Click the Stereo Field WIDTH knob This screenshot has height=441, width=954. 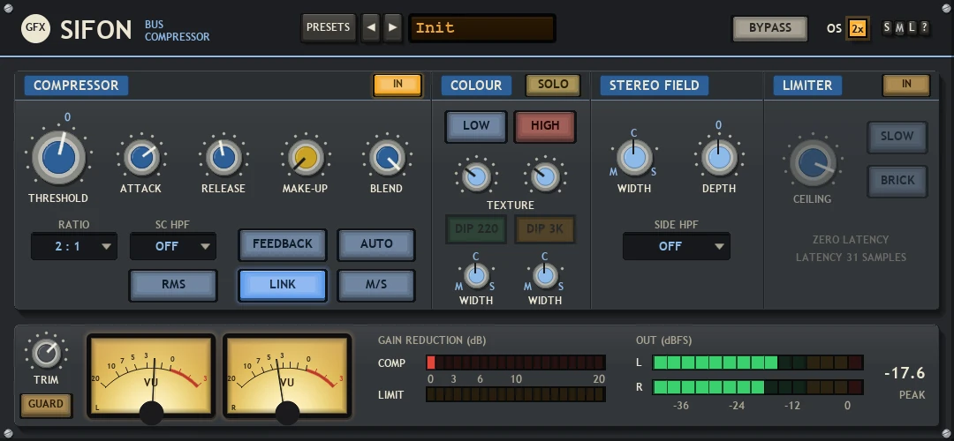point(634,157)
